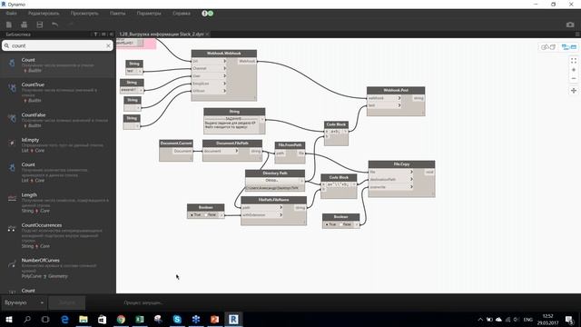Open Skype from the taskbar
Image resolution: width=581 pixels, height=327 pixels.
click(177, 319)
